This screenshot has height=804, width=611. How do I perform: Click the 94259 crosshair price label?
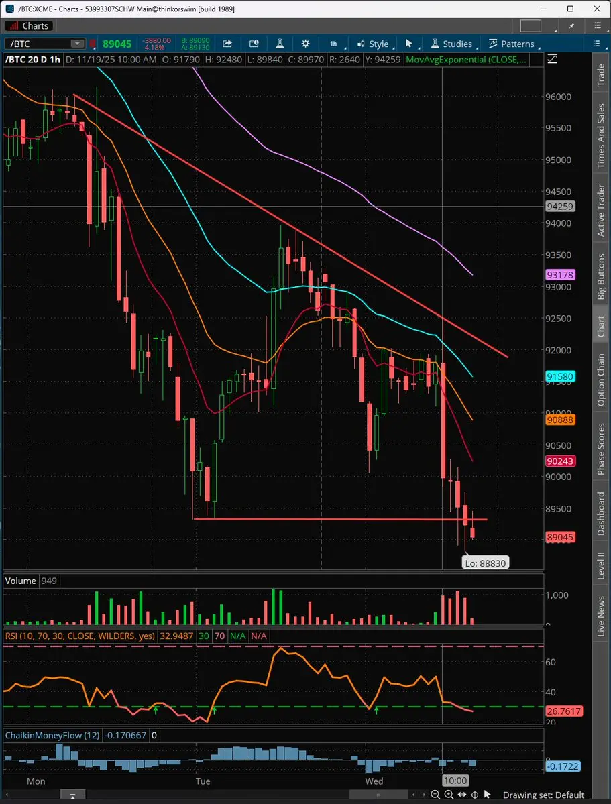click(560, 206)
